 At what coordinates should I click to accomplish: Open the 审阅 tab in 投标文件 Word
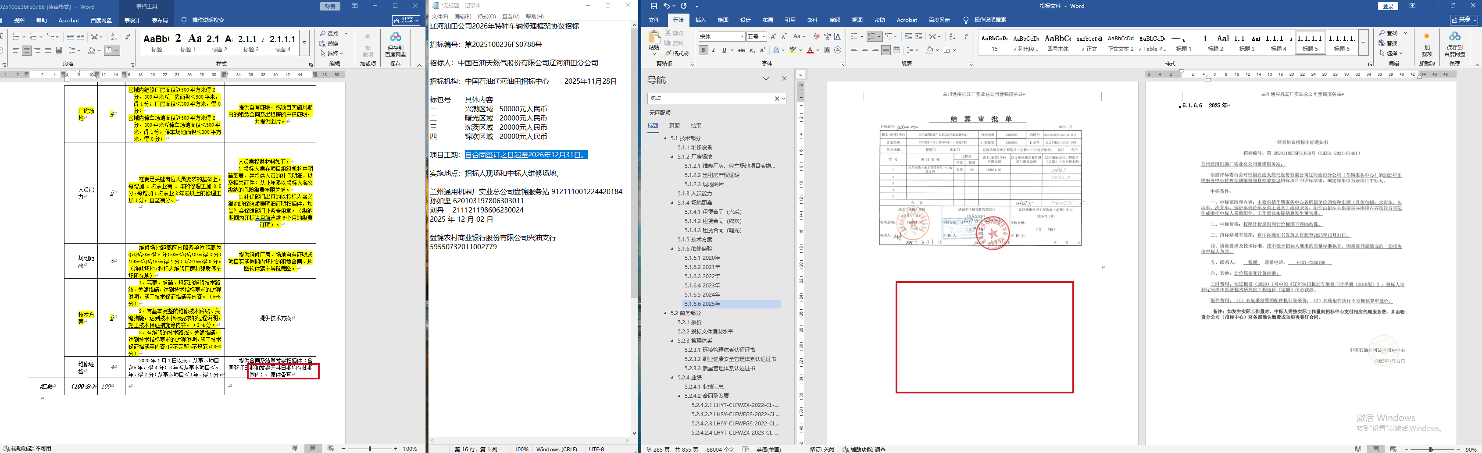coord(835,20)
